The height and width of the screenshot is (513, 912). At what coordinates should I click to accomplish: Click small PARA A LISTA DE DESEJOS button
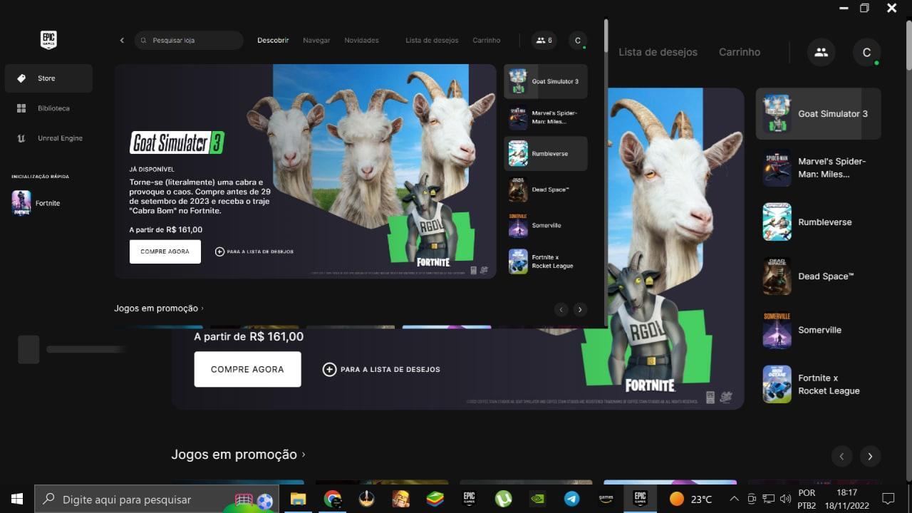tap(254, 252)
